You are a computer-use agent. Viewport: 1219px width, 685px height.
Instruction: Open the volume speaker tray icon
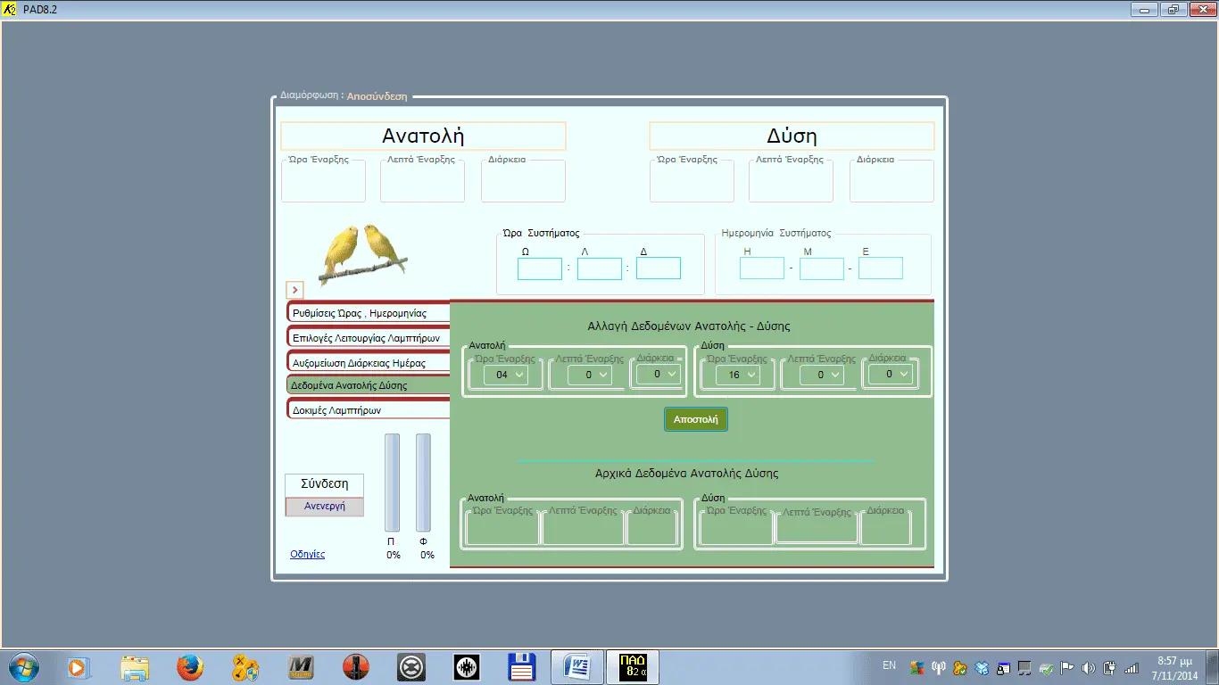[x=1088, y=667]
